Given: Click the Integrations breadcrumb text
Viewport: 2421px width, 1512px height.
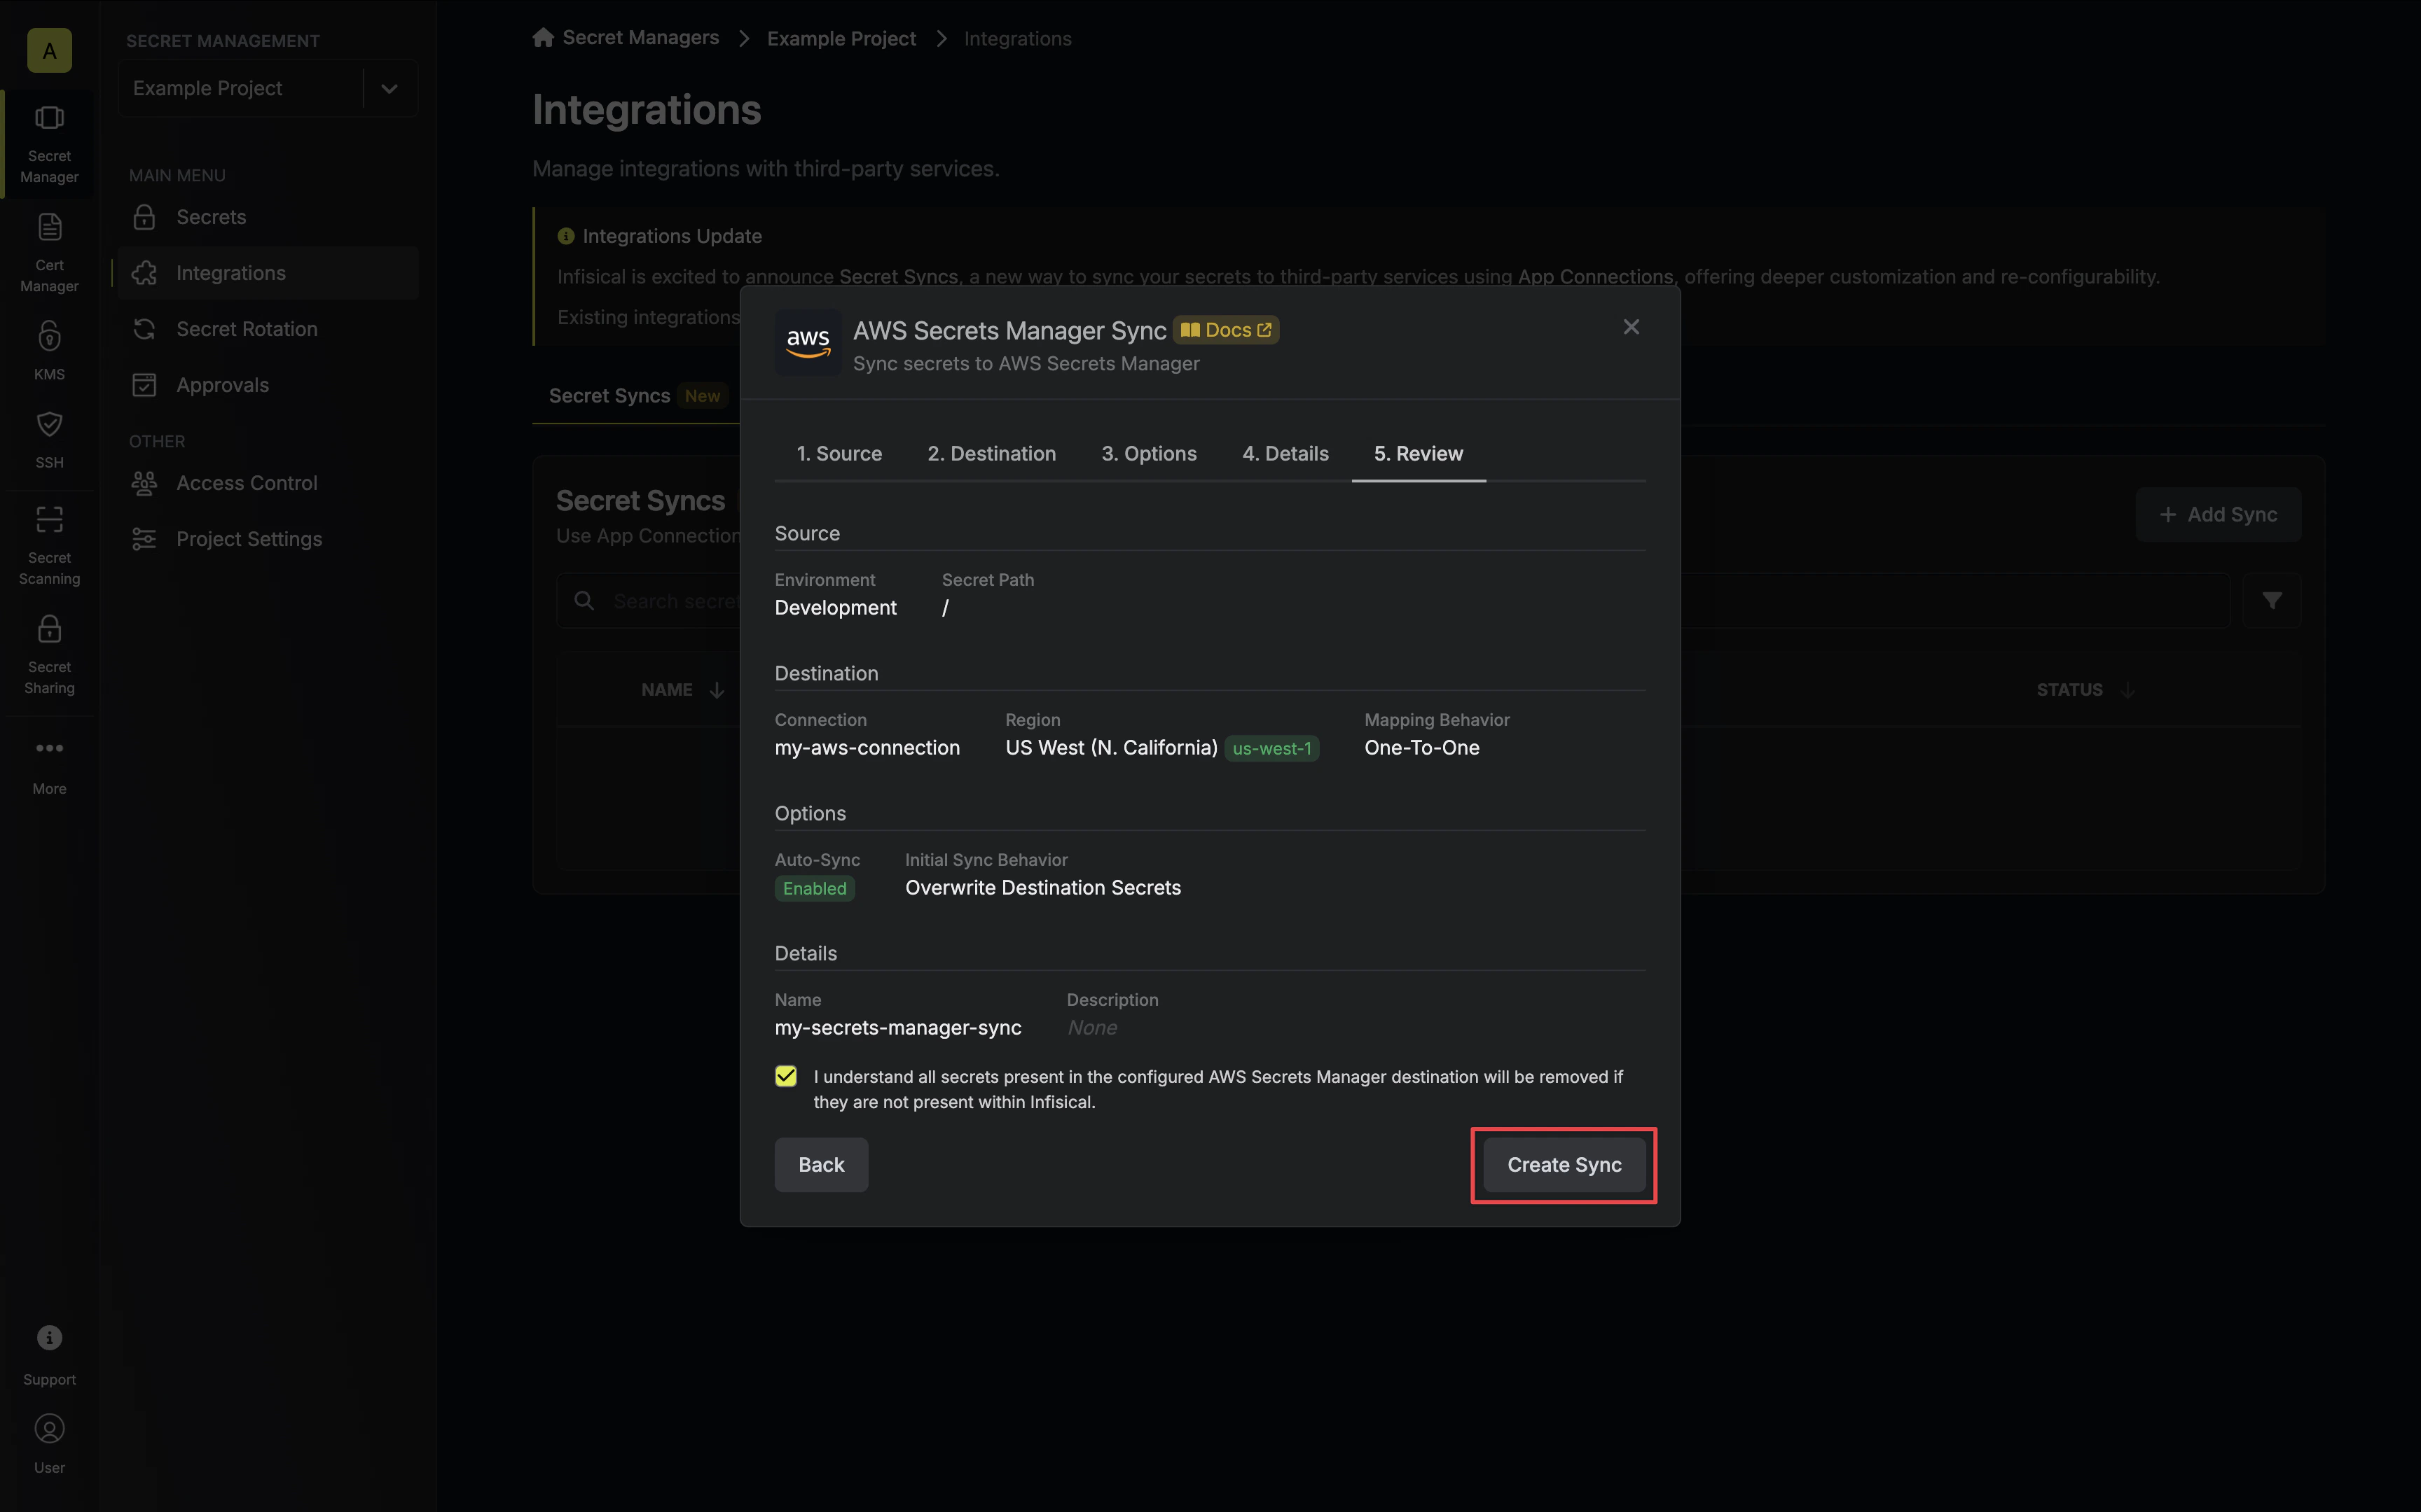Looking at the screenshot, I should pyautogui.click(x=1017, y=39).
